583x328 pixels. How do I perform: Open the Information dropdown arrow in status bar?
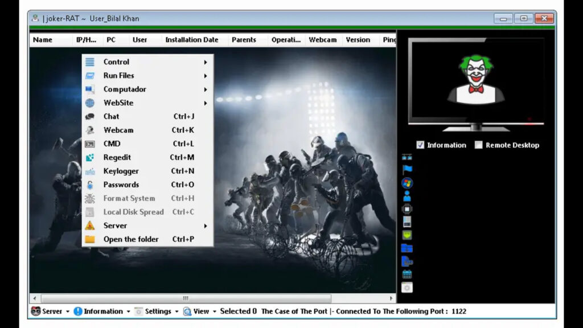pyautogui.click(x=128, y=311)
